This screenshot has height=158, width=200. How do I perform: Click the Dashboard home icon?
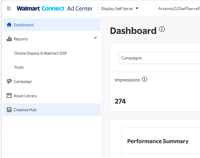coord(9,25)
